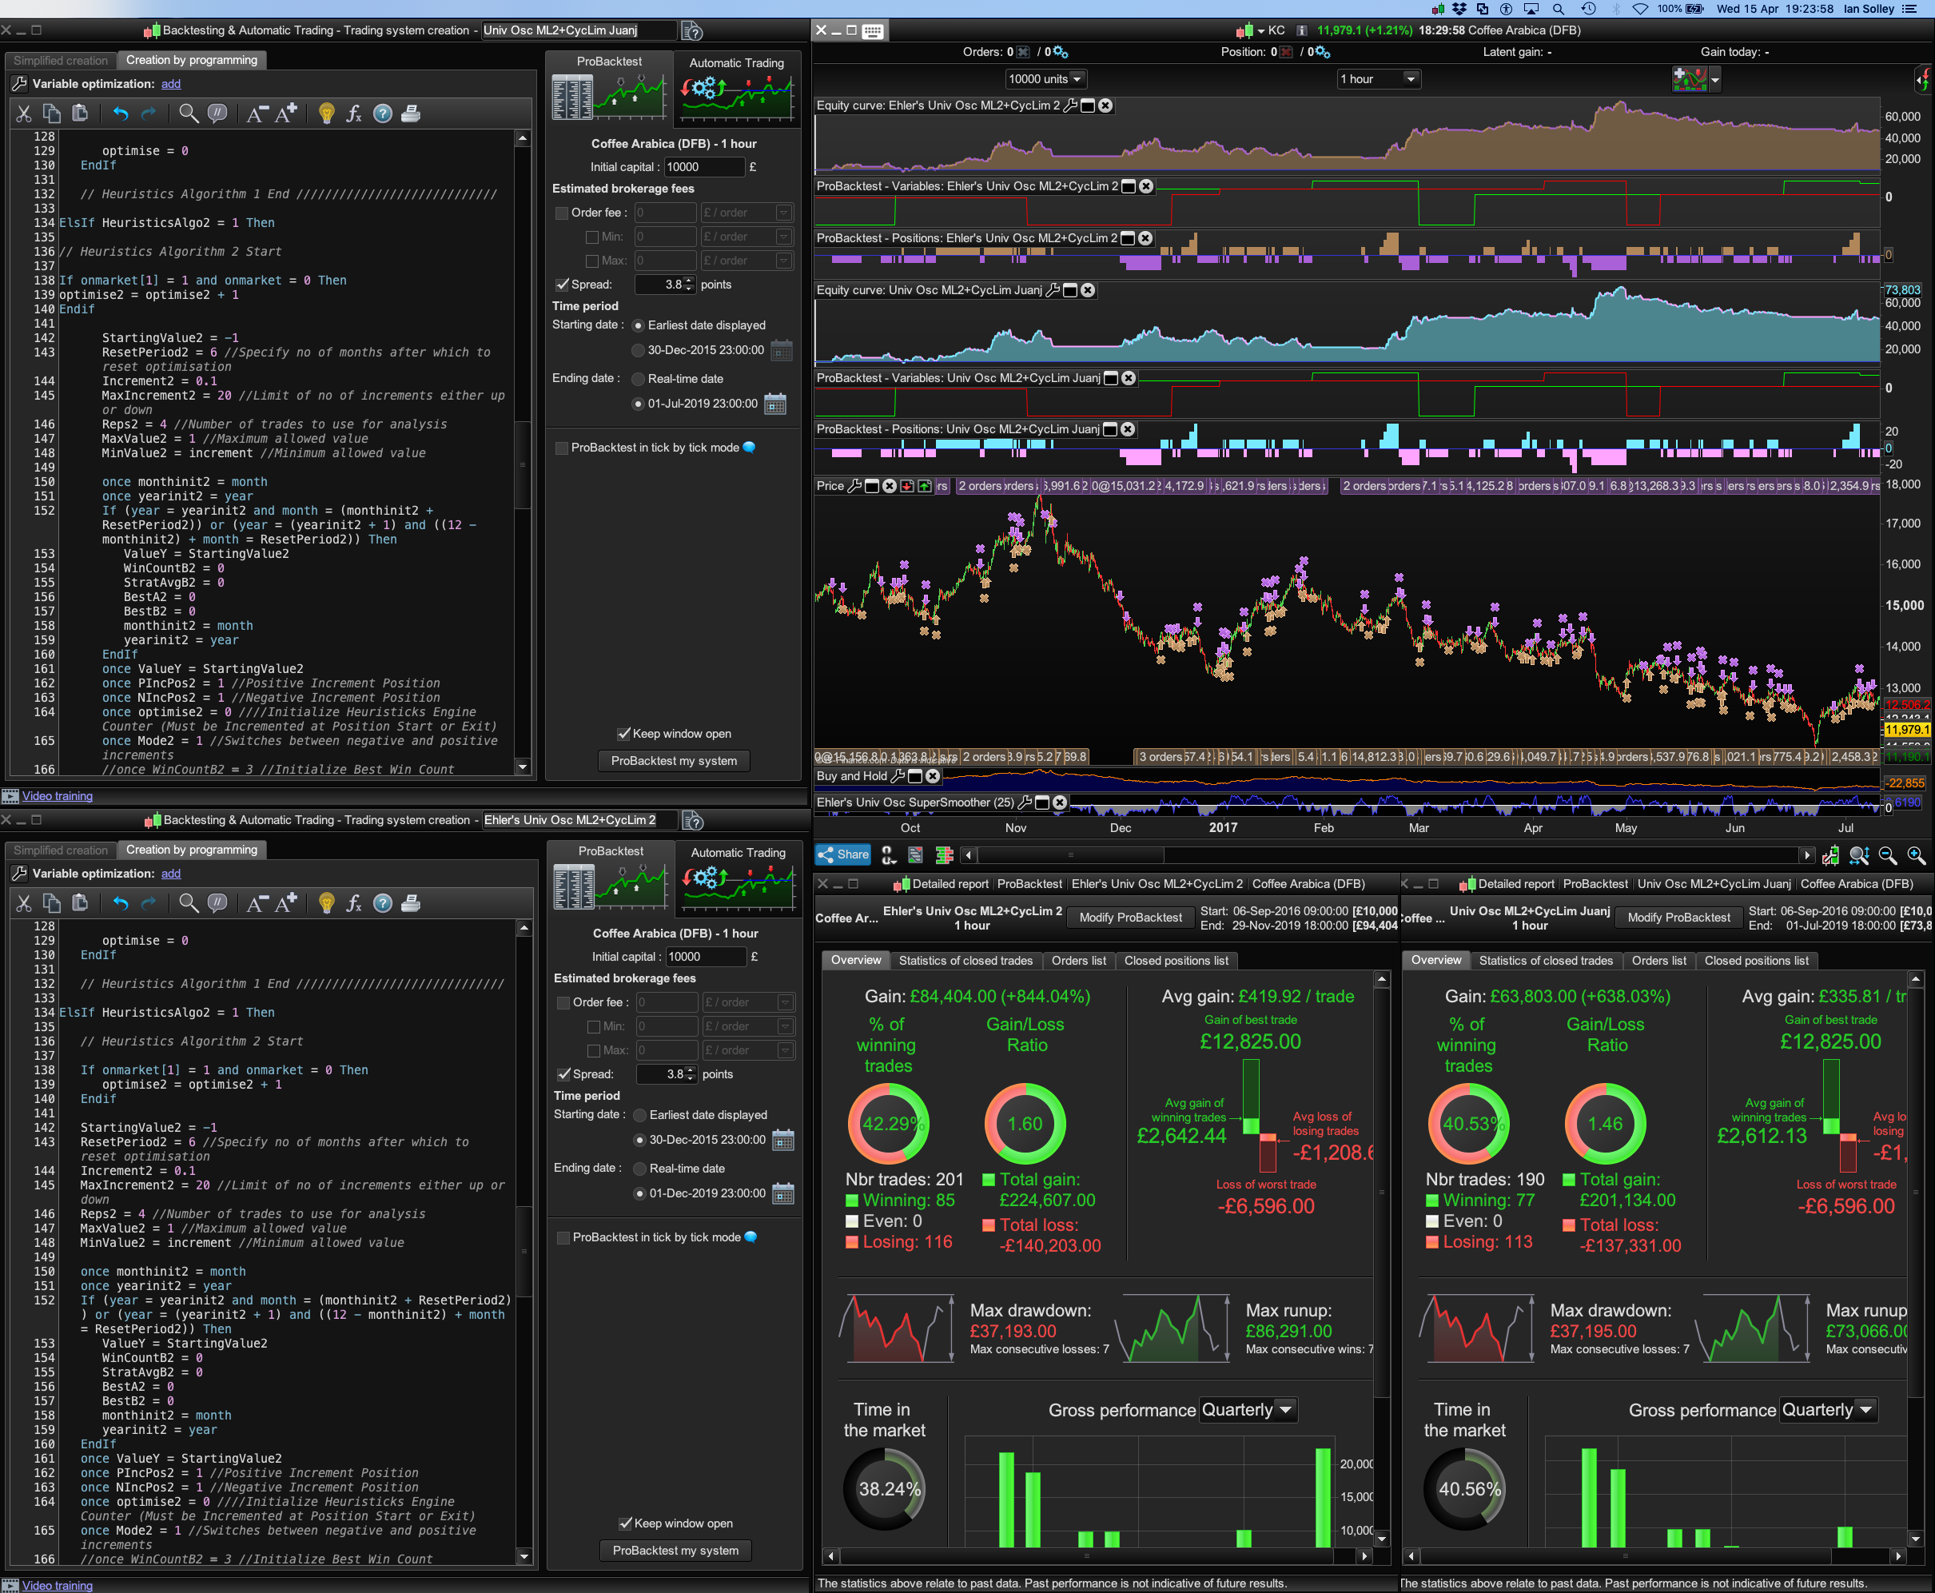The image size is (1935, 1593).
Task: Click the lightbulb help icon in bottom editor toolbar
Action: pyautogui.click(x=326, y=904)
